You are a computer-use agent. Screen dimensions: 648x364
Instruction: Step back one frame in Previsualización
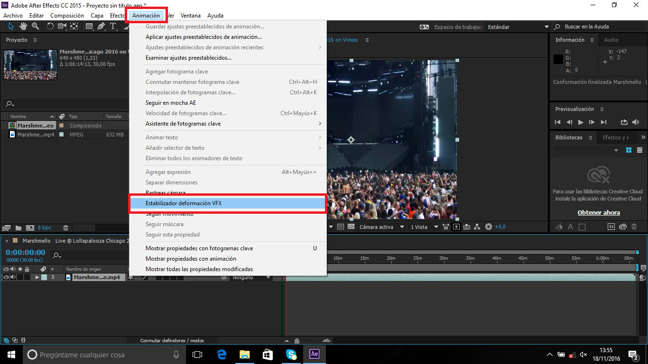coord(569,122)
